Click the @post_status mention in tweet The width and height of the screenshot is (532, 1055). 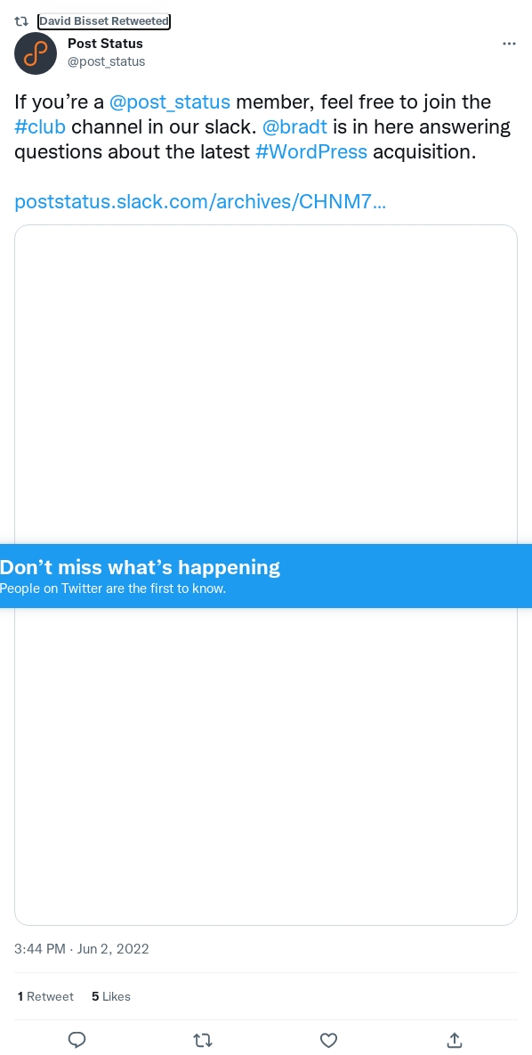pos(170,102)
